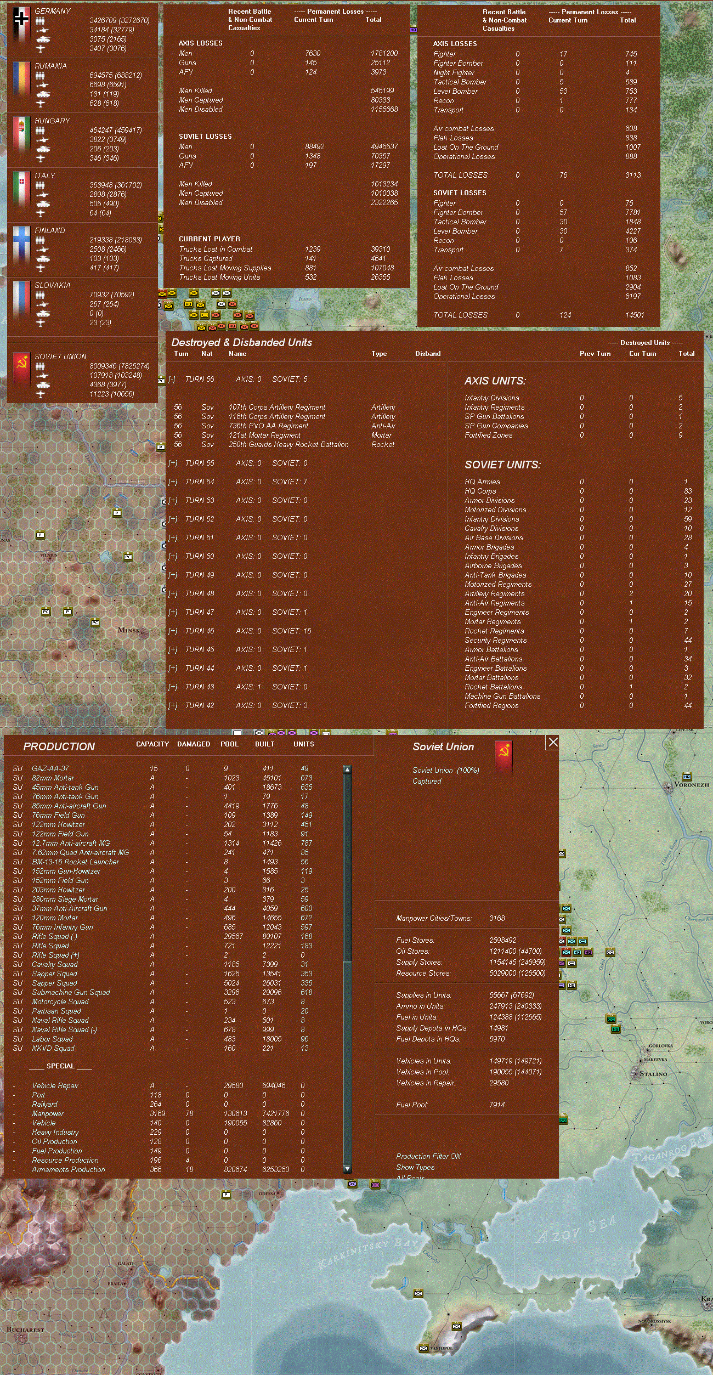Select the 250th Guards Heavy Rocket Battalion
The image size is (713, 1375).
pyautogui.click(x=284, y=445)
